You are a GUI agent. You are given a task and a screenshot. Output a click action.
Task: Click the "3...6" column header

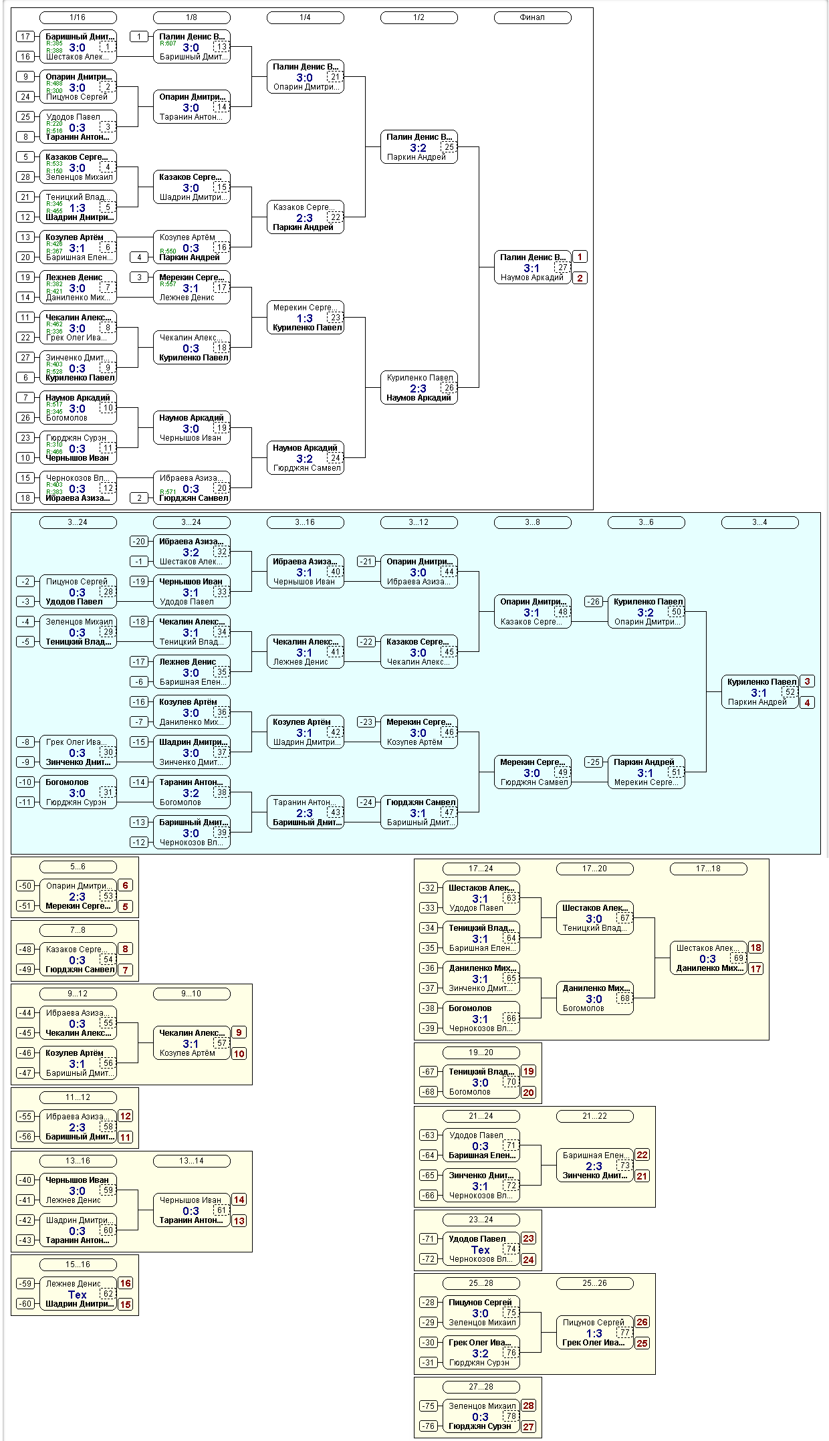coord(646,522)
